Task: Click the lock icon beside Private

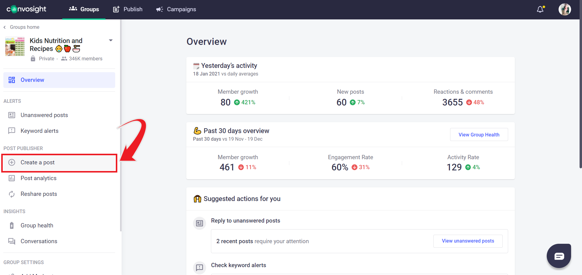Action: (33, 59)
